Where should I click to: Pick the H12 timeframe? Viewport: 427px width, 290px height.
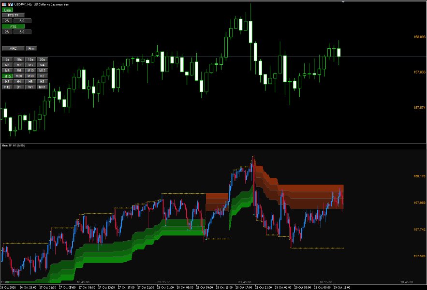pos(7,87)
